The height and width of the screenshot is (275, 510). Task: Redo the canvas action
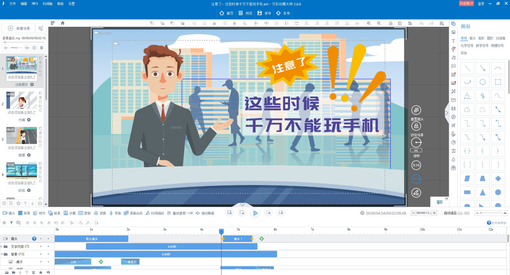point(432,23)
